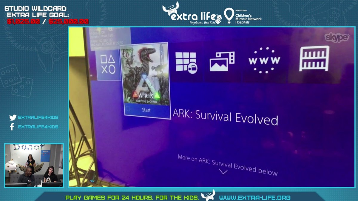The height and width of the screenshot is (201, 358).
Task: Click EXTRALIFE4KIDS next to Twitter icon
Action: [38, 117]
